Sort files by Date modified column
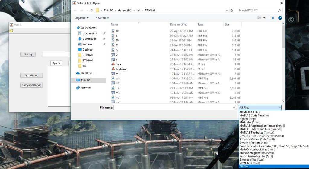Image resolution: width=309 pixels, height=169 pixels. coord(179,25)
